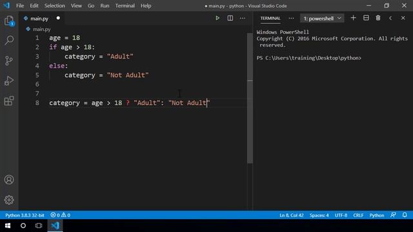Open editor More Actions ellipsis

coord(243,18)
